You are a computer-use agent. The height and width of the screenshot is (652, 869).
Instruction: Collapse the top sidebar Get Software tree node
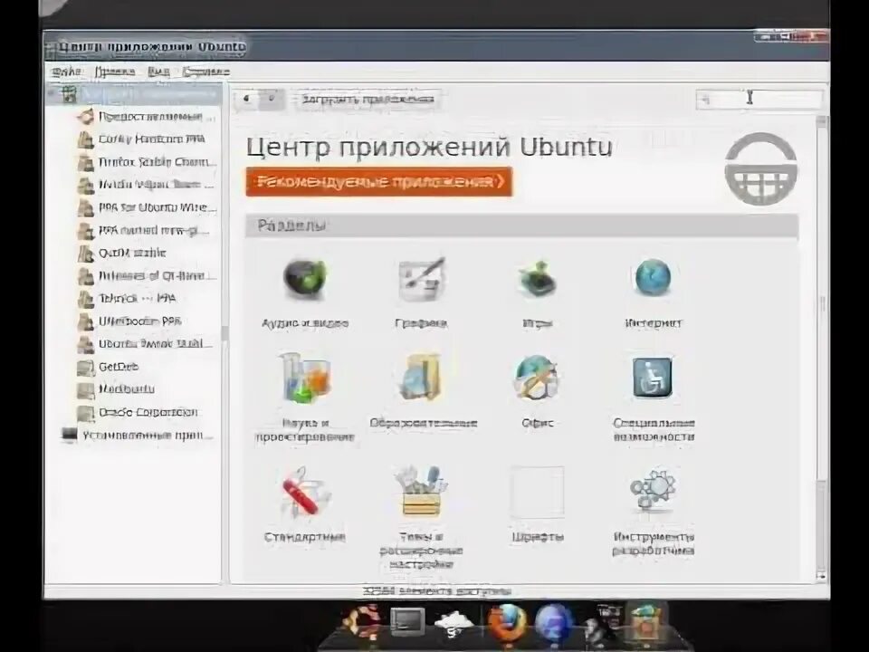(x=53, y=94)
